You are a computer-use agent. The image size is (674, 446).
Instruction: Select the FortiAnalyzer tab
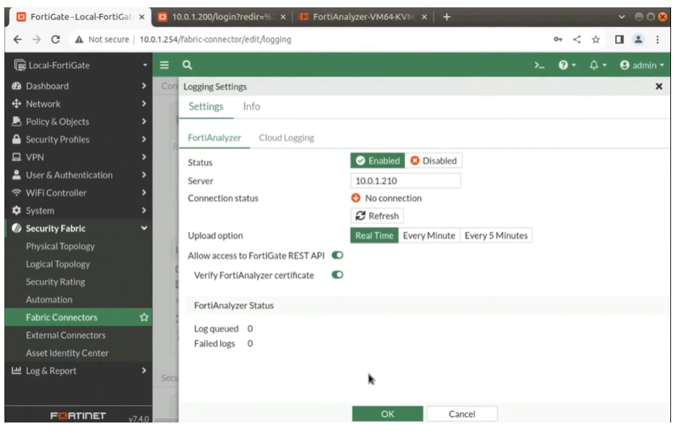[214, 138]
